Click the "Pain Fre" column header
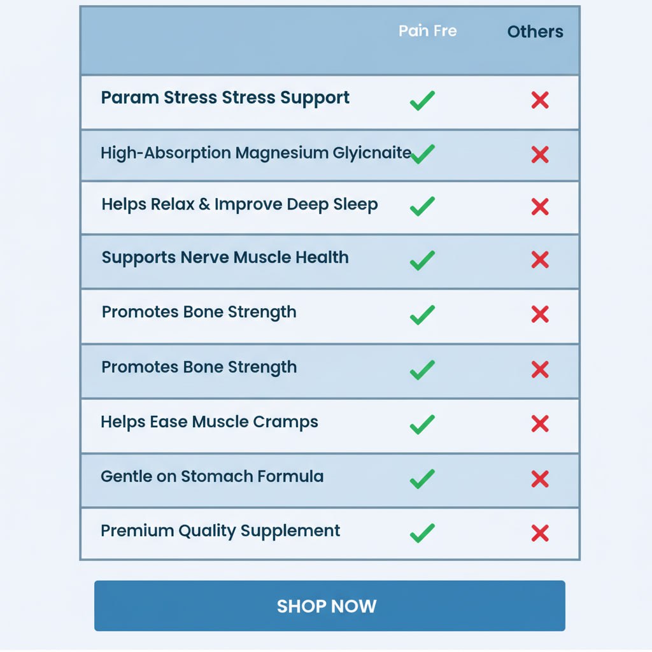Viewport: 652px width, 652px height. pyautogui.click(x=427, y=31)
